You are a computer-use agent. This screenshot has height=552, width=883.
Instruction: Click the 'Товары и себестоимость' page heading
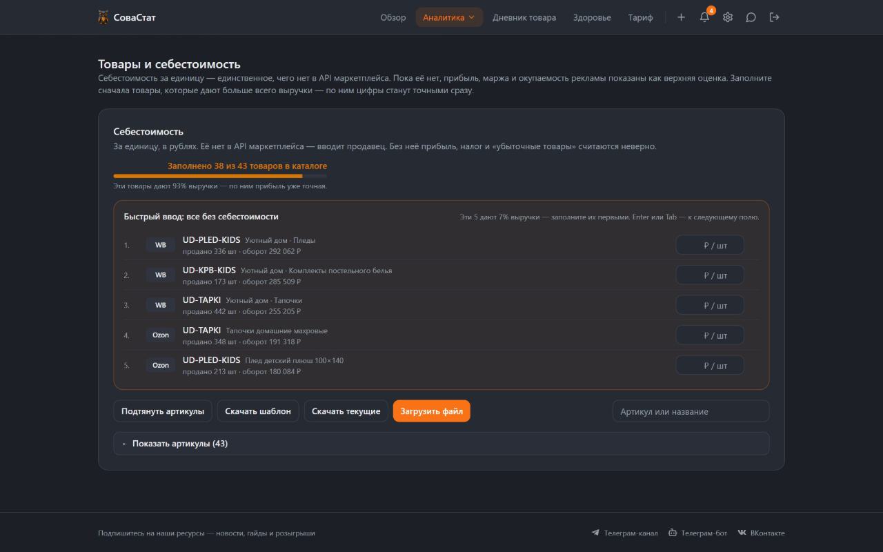(x=169, y=64)
